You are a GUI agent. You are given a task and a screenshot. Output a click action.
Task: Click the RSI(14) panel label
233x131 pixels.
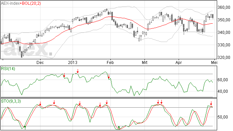click(8, 69)
